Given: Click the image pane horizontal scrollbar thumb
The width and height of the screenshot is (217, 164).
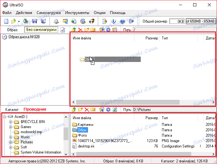Looking at the screenshot, I should pyautogui.click(x=128, y=102).
